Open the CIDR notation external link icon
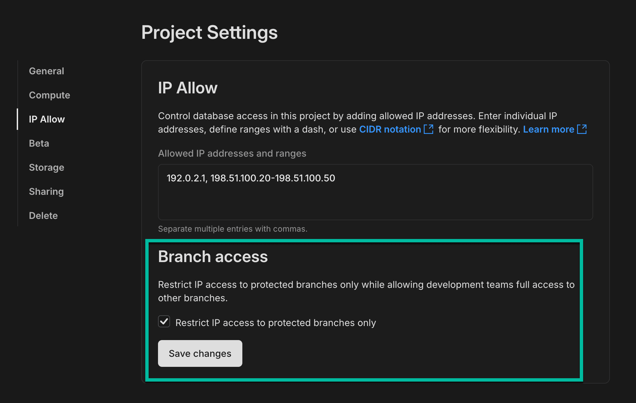Viewport: 636px width, 403px height. tap(428, 129)
